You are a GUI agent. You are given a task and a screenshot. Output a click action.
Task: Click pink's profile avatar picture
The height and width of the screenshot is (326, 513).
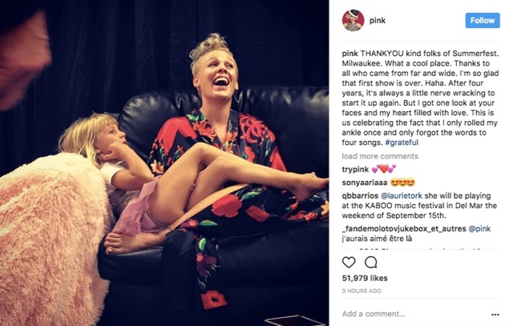[353, 20]
